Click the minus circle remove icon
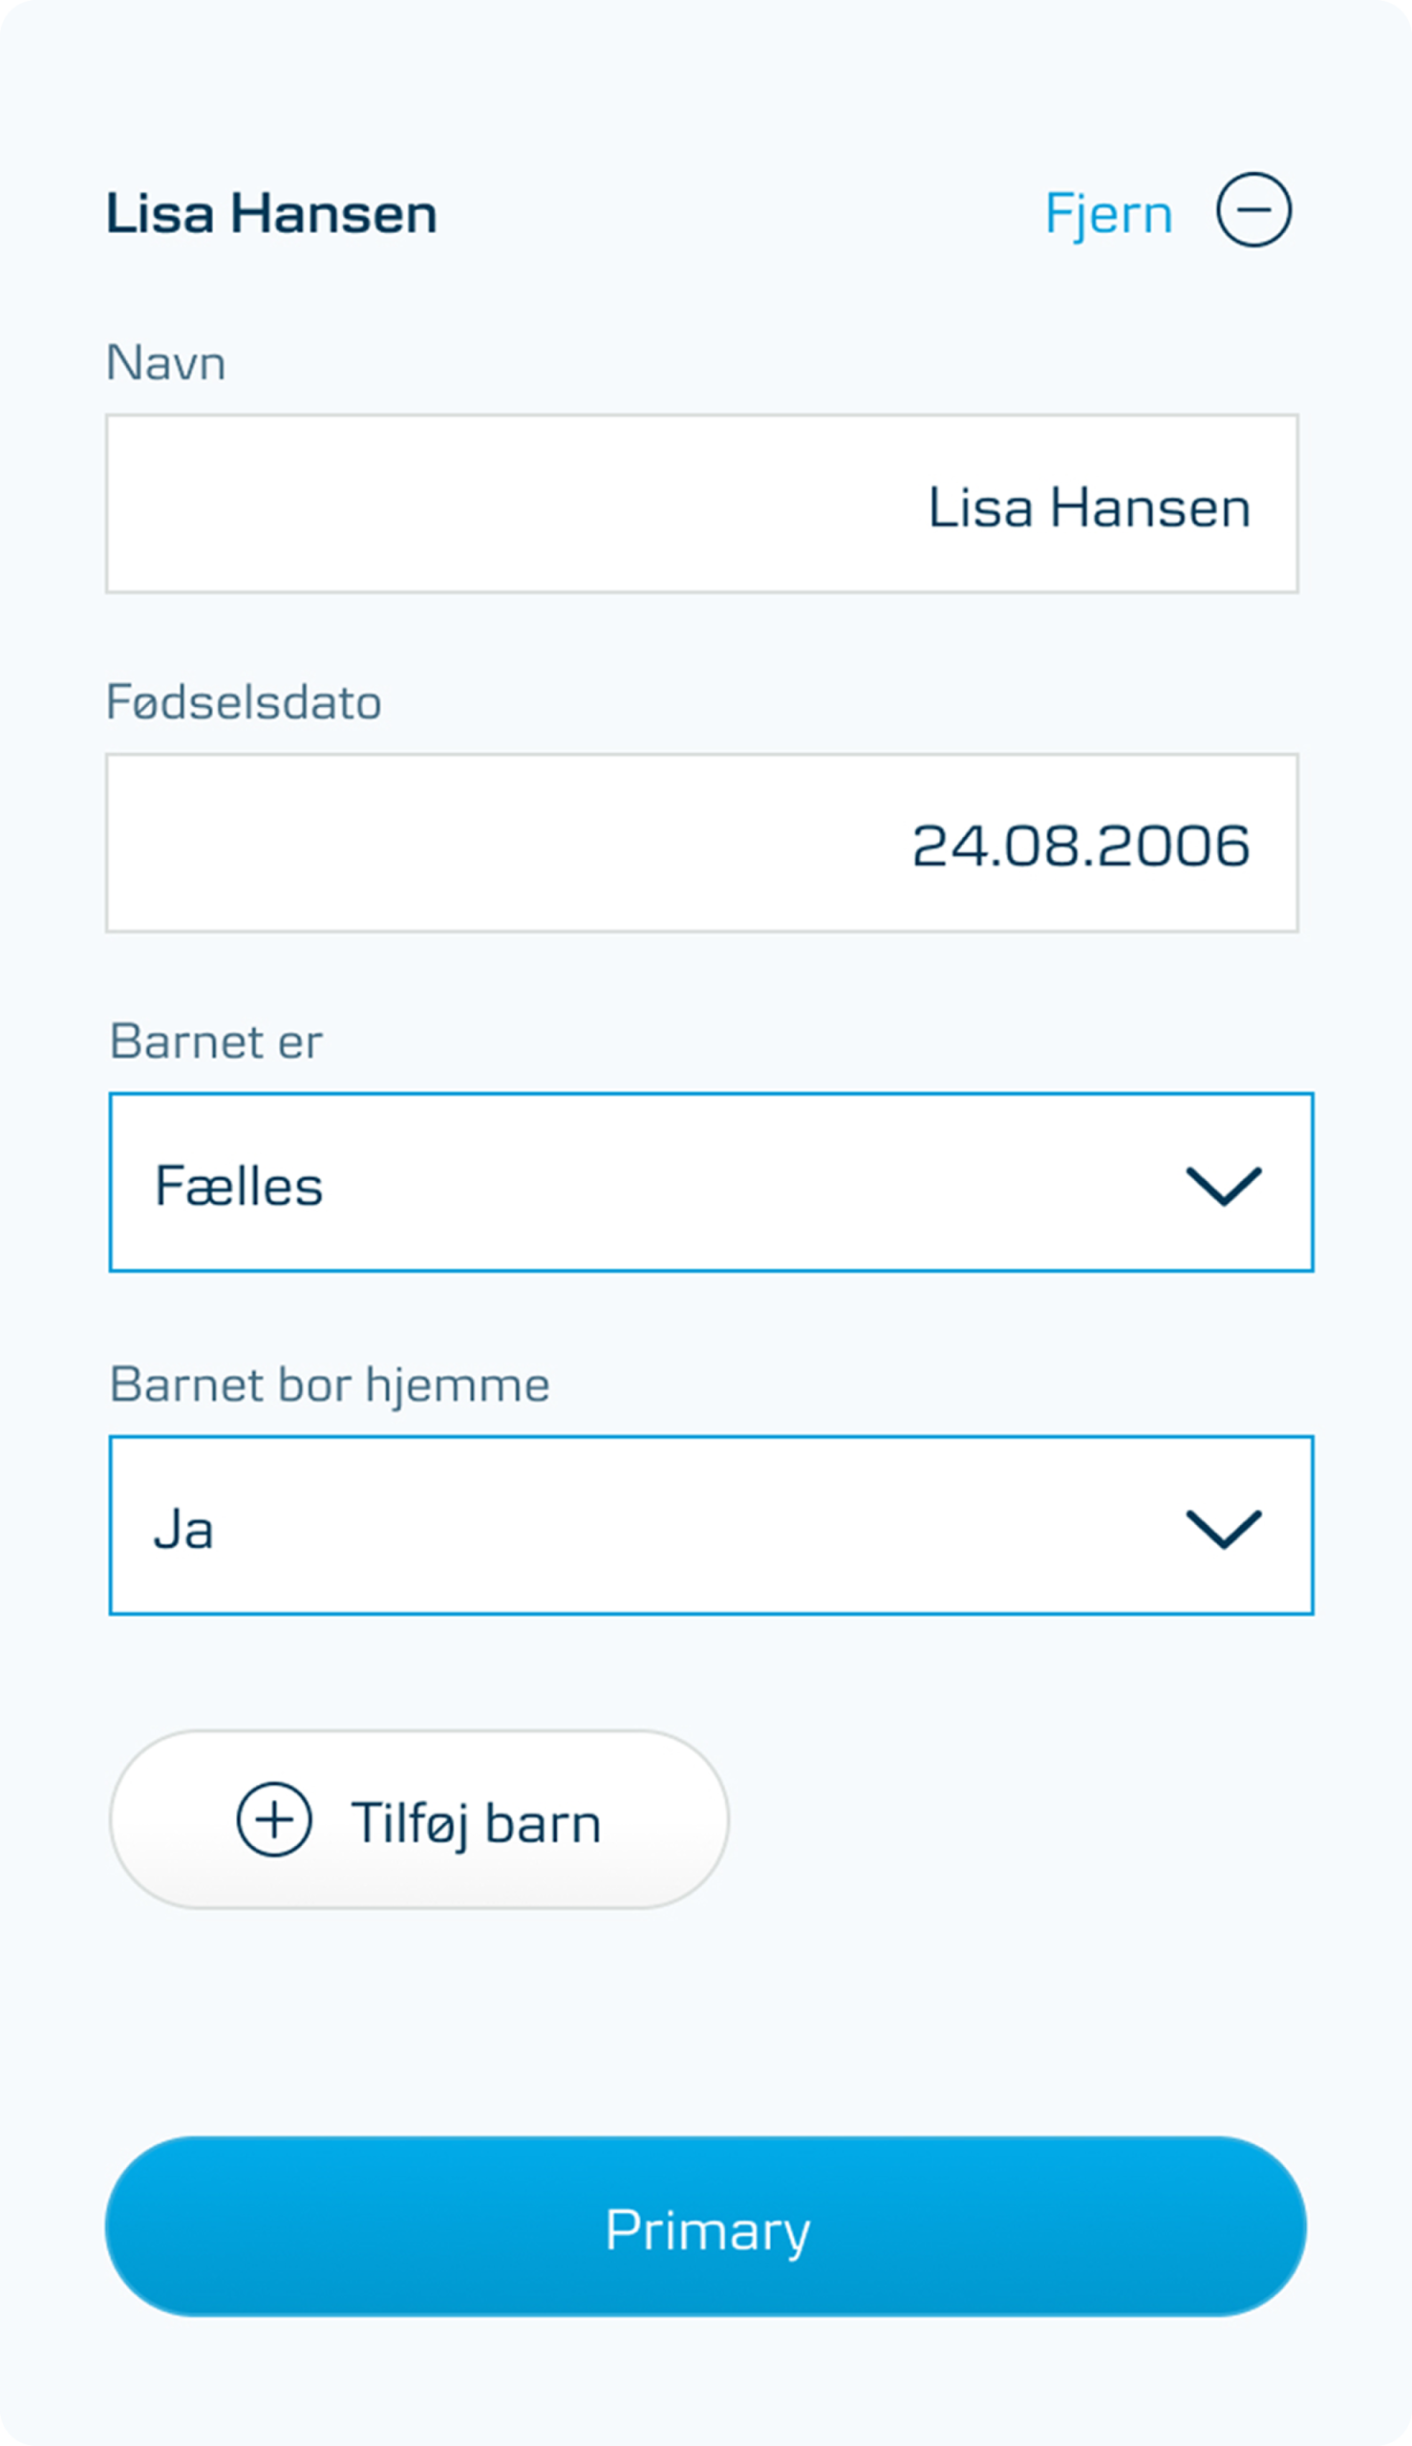 (x=1253, y=210)
